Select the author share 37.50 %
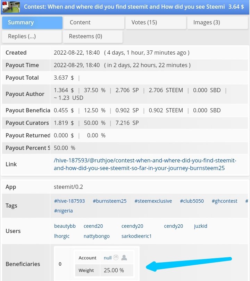The height and width of the screenshot is (281, 250). 94,90
